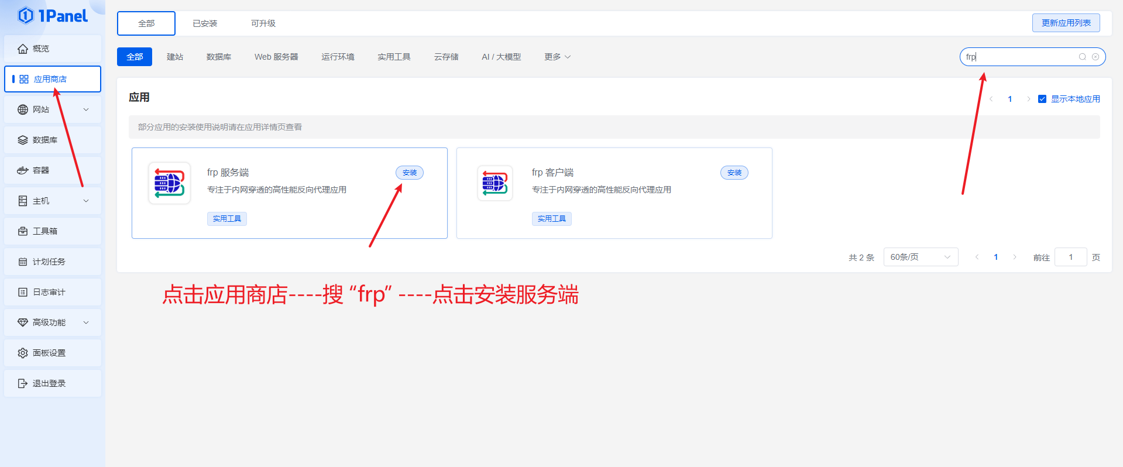
Task: Click the 共 2 条 total count text
Action: pyautogui.click(x=861, y=257)
